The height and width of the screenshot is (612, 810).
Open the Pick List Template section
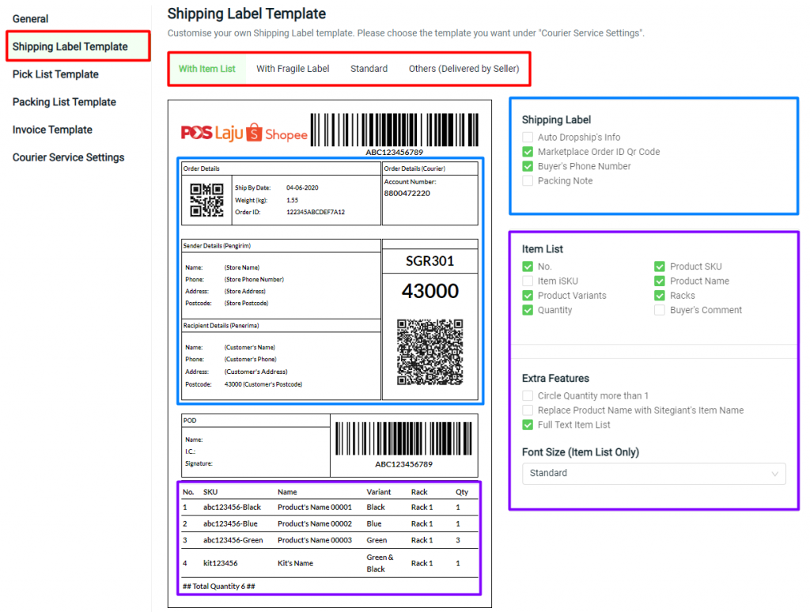(55, 74)
